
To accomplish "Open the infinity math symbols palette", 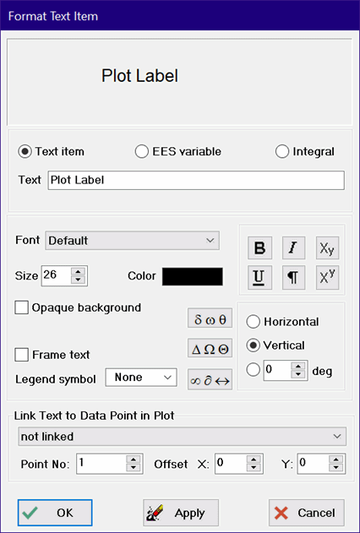I will (210, 379).
